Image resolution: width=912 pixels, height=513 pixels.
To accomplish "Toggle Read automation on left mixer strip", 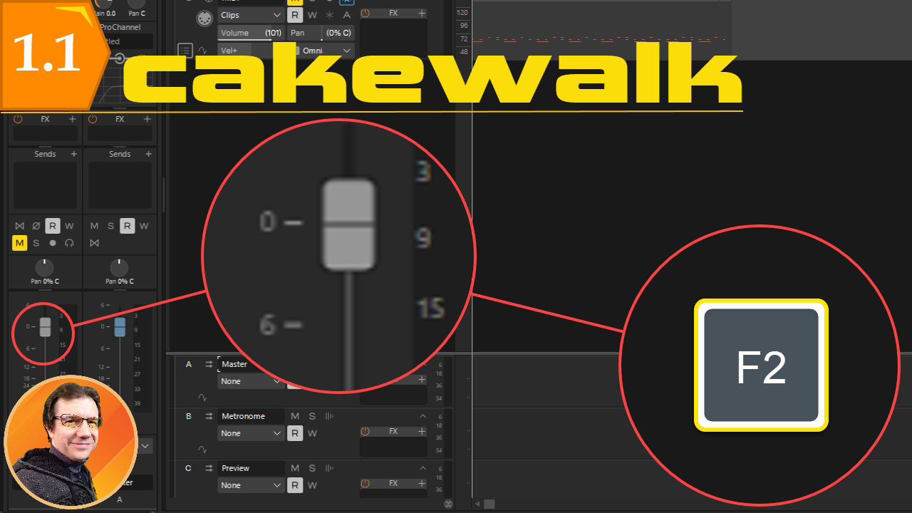I will 53,226.
